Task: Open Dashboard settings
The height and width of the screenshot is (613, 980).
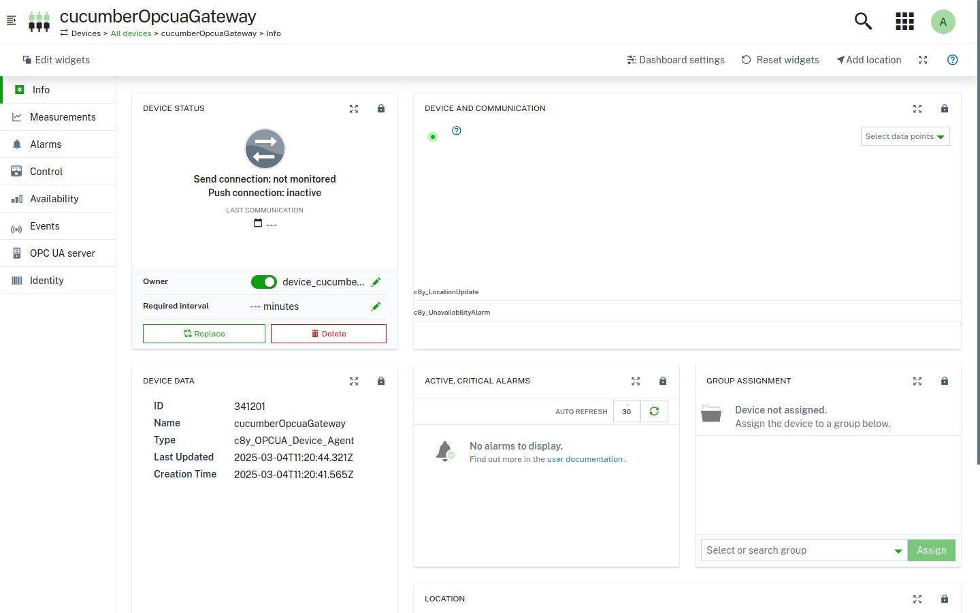Action: point(675,60)
